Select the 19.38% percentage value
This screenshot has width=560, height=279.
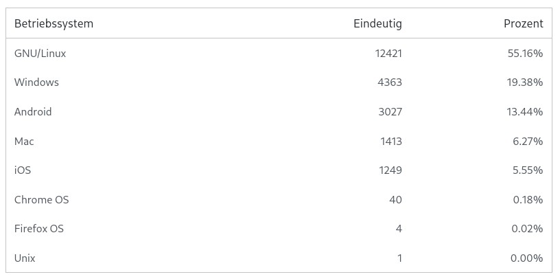tap(525, 82)
